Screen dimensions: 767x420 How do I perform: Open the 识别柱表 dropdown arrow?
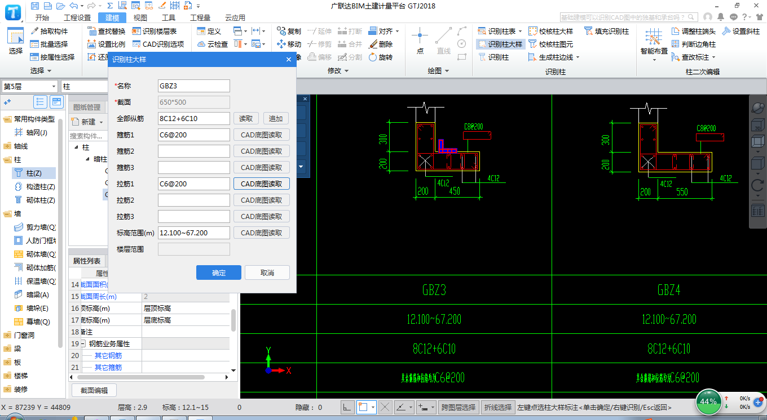pos(520,31)
